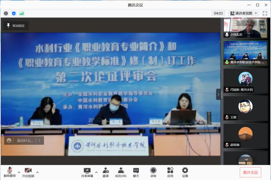The width and height of the screenshot is (271, 180).
Task: Turn on camera with 开启视频
Action: pyautogui.click(x=28, y=173)
